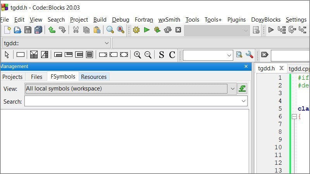Click the Open file icon
Screen dimensions: 310x174
[17, 30]
